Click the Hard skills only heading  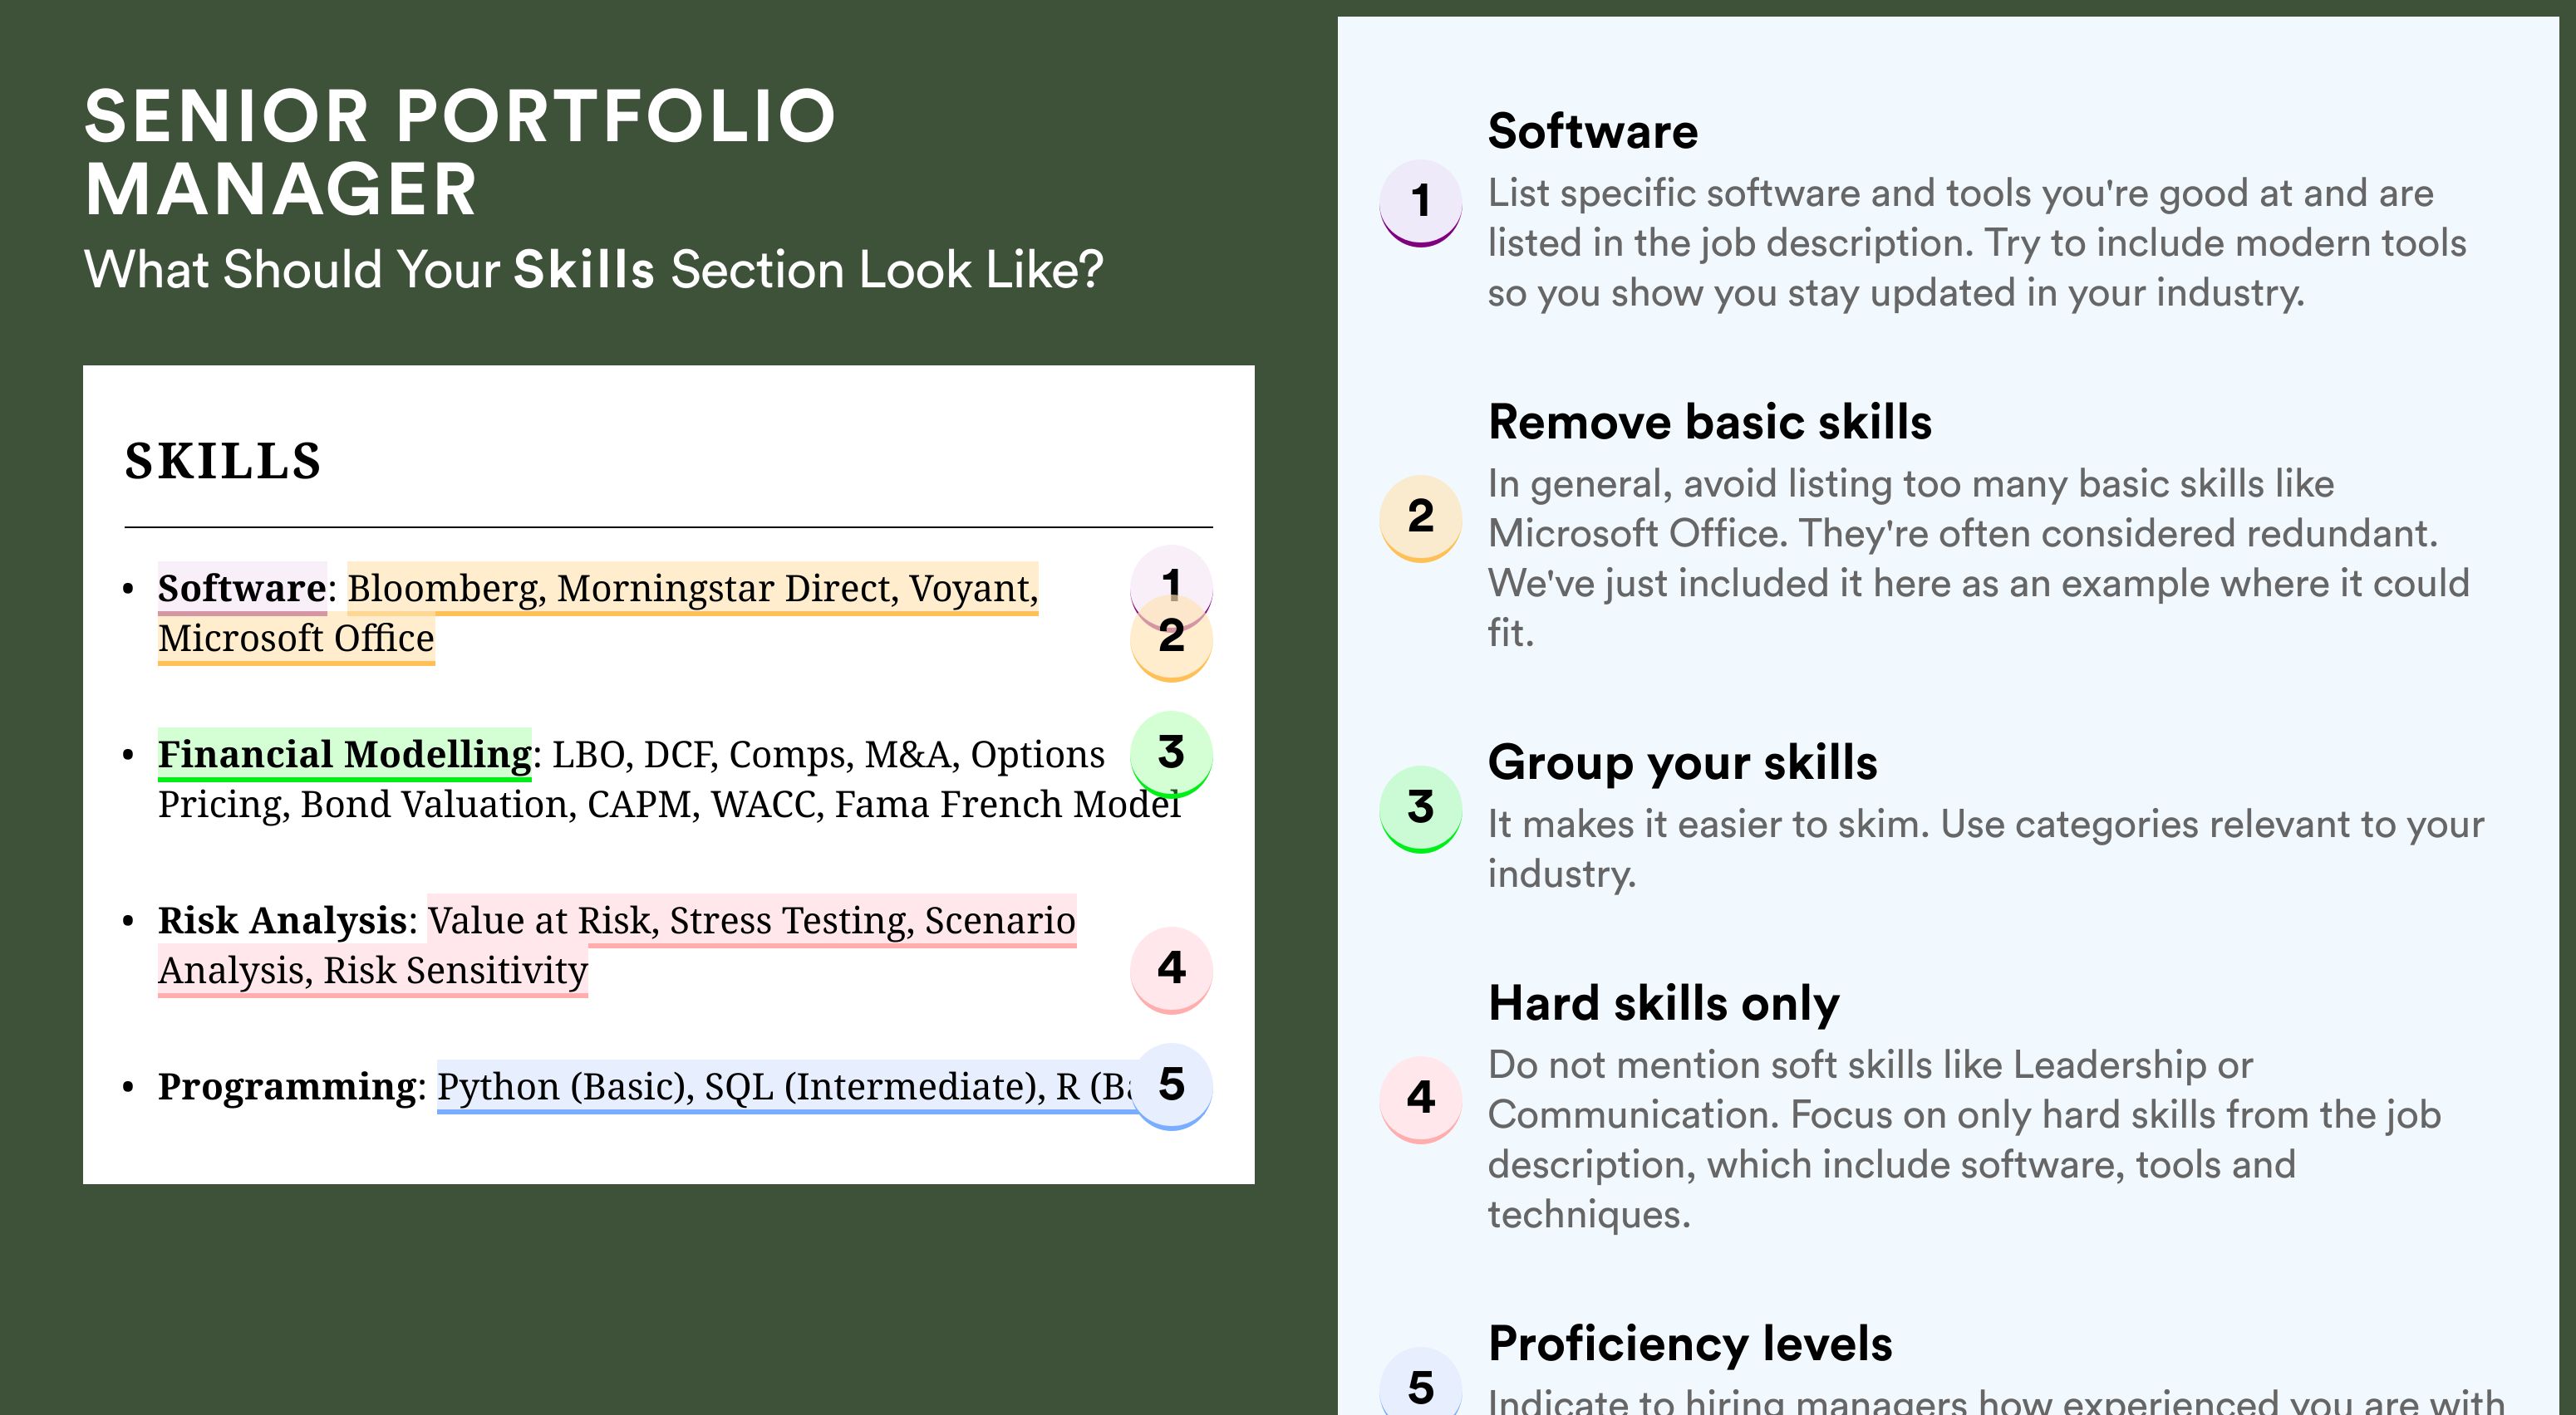(x=1663, y=1004)
